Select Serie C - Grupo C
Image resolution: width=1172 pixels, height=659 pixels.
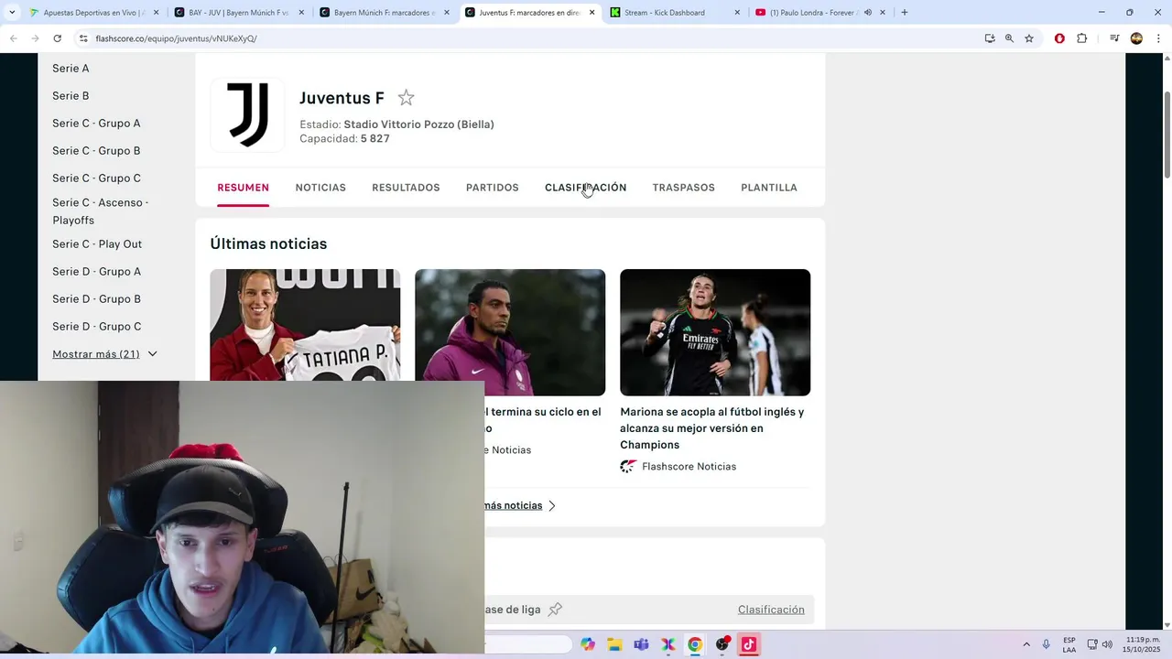[96, 178]
